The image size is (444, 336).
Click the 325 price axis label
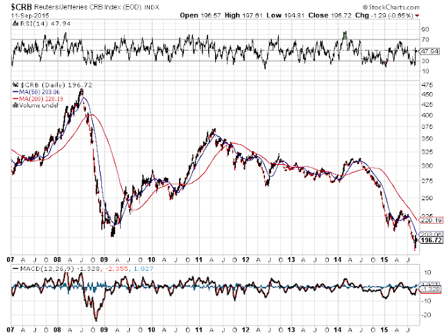[427, 152]
